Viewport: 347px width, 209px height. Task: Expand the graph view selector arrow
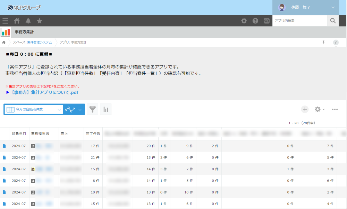point(80,109)
